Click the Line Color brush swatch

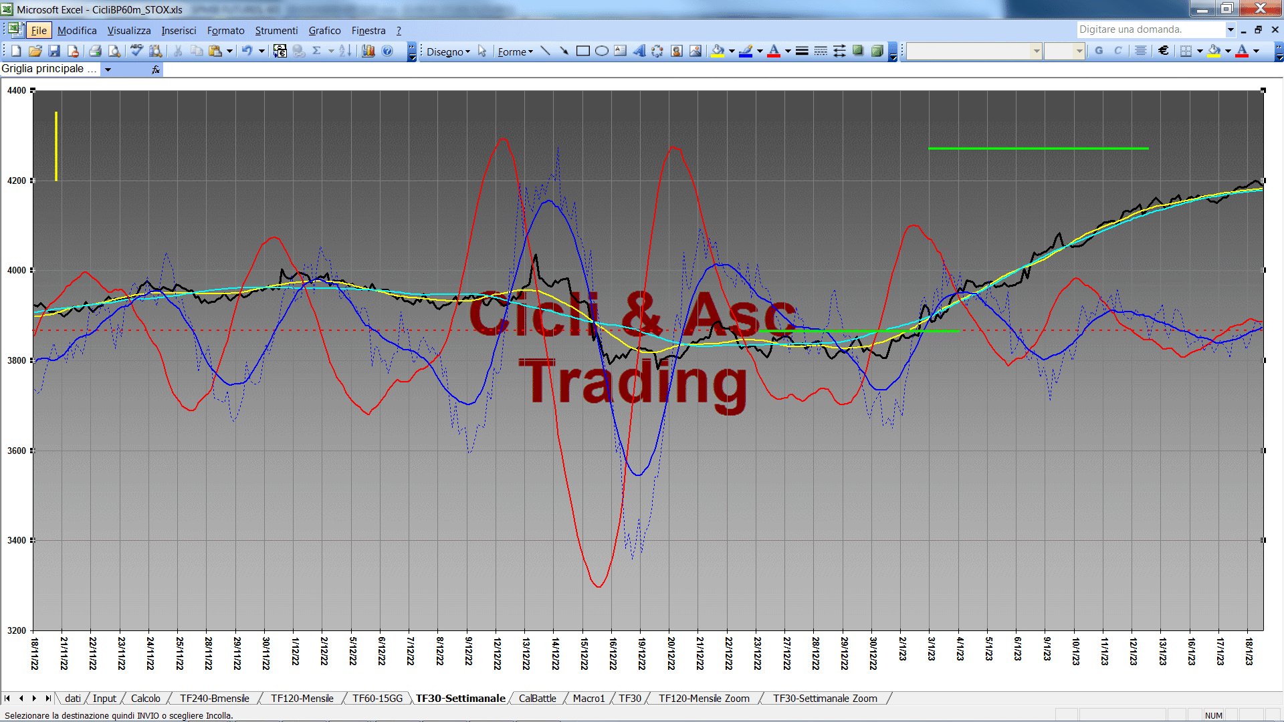pos(746,51)
